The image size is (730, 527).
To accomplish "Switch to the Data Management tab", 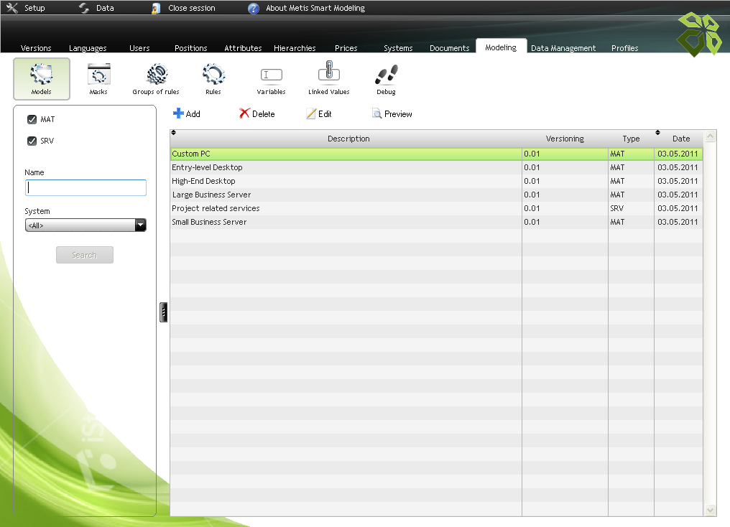I will [x=563, y=48].
